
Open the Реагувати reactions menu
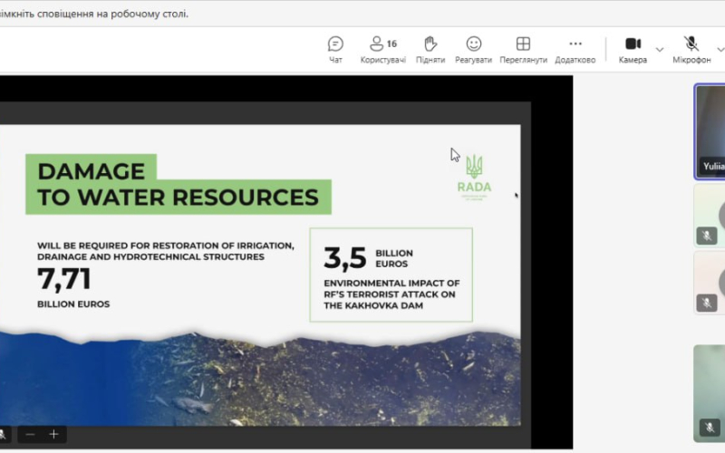click(473, 50)
